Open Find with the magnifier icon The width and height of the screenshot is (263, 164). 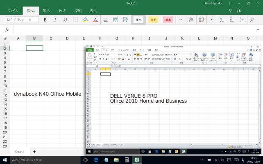[x=252, y=20]
